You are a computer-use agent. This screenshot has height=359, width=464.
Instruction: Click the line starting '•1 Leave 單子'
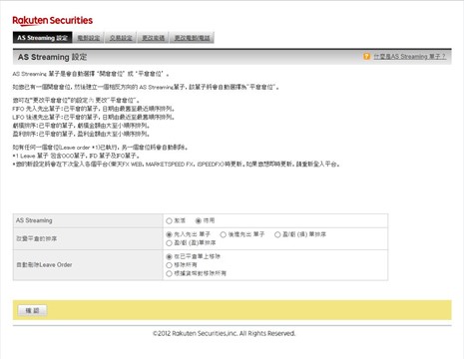coord(76,156)
